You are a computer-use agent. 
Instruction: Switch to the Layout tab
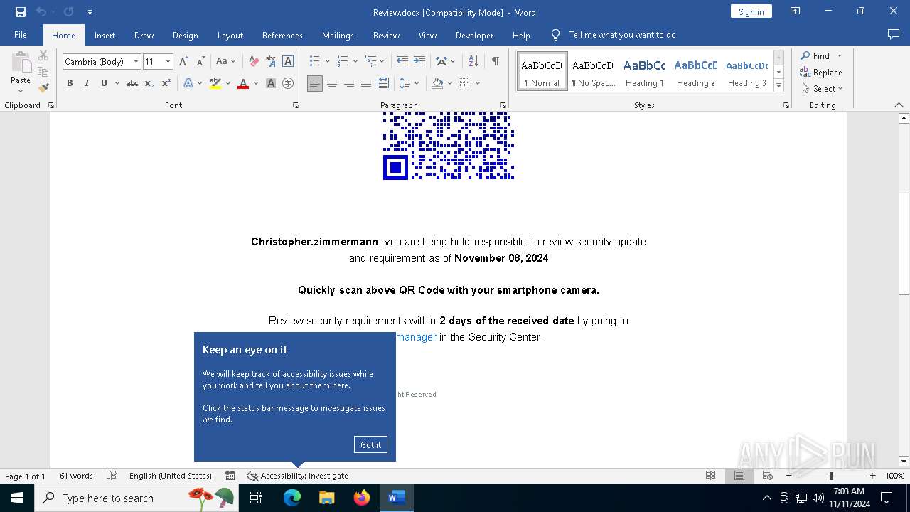coord(230,35)
